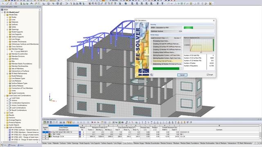Click the magnifier icon in FE-Calculation dialog
The image size is (262, 147).
tap(151, 75)
